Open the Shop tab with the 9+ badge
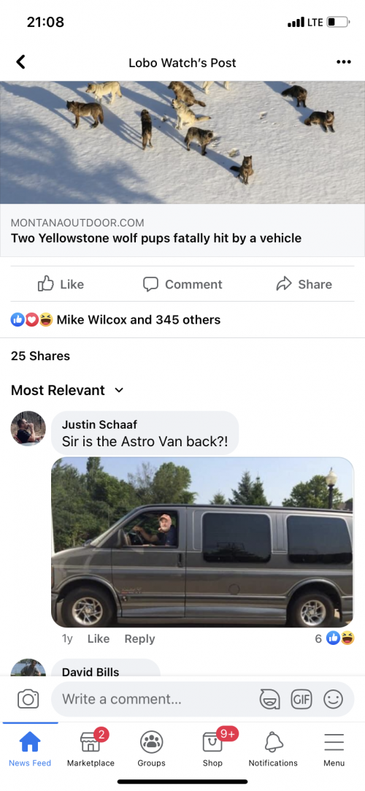365x791 pixels. click(x=212, y=749)
